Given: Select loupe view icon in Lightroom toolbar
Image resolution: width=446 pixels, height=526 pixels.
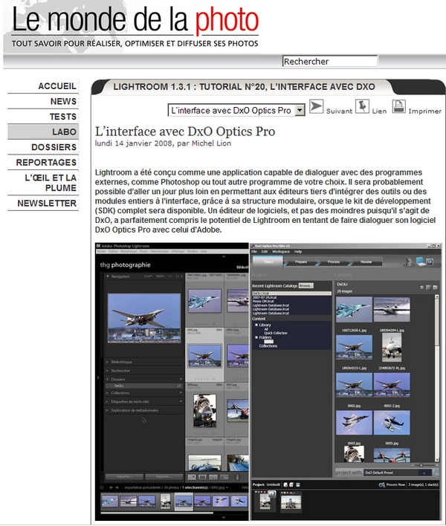Looking at the screenshot, I should [202, 477].
